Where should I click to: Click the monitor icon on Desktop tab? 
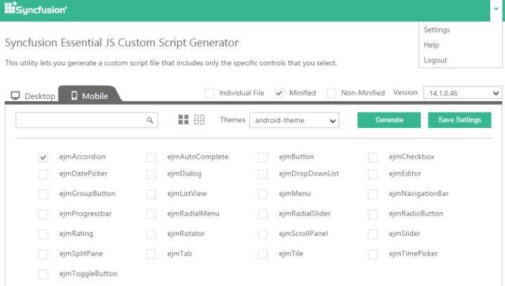(x=15, y=96)
